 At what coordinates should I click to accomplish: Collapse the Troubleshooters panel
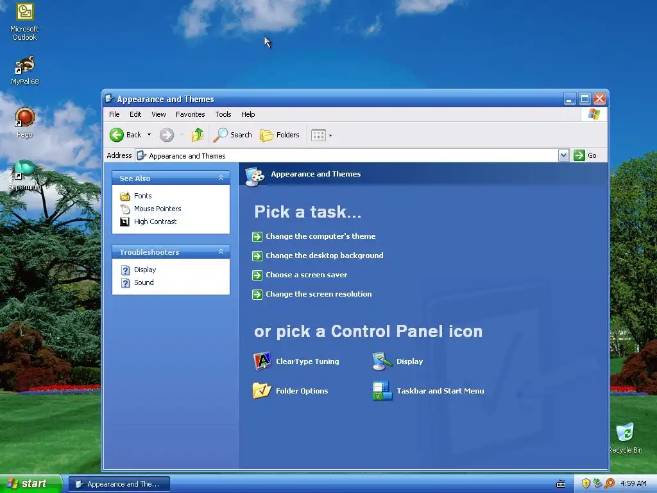coord(221,252)
